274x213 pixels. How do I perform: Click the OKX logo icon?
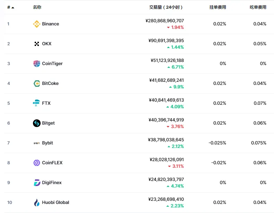37,44
